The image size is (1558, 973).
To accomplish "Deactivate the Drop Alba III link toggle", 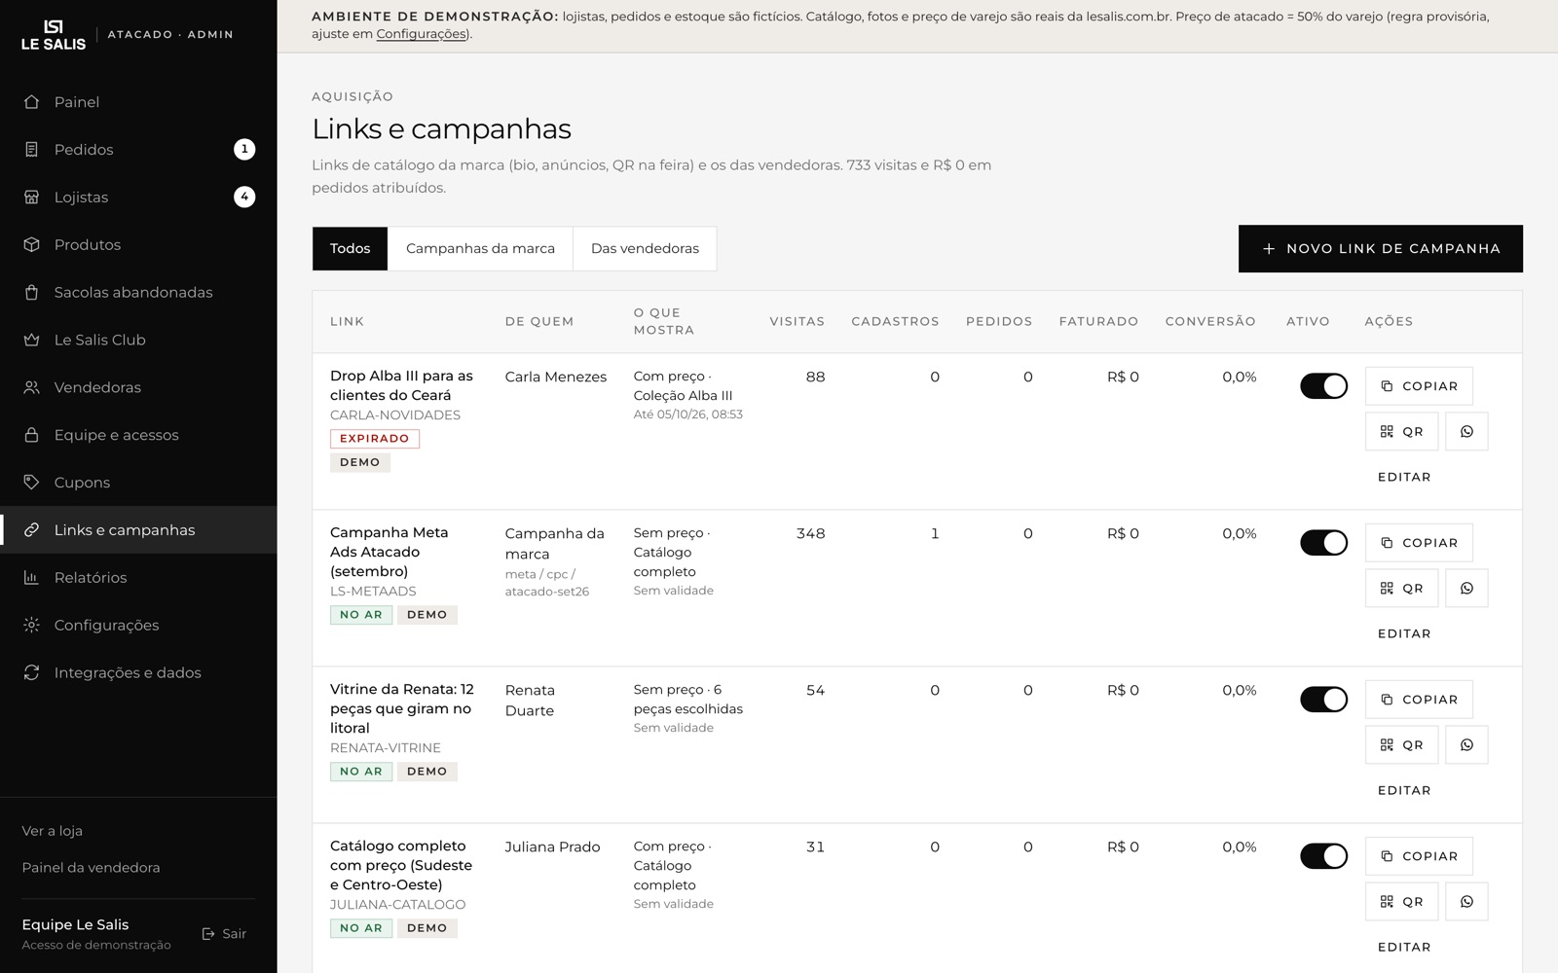I will tap(1323, 386).
